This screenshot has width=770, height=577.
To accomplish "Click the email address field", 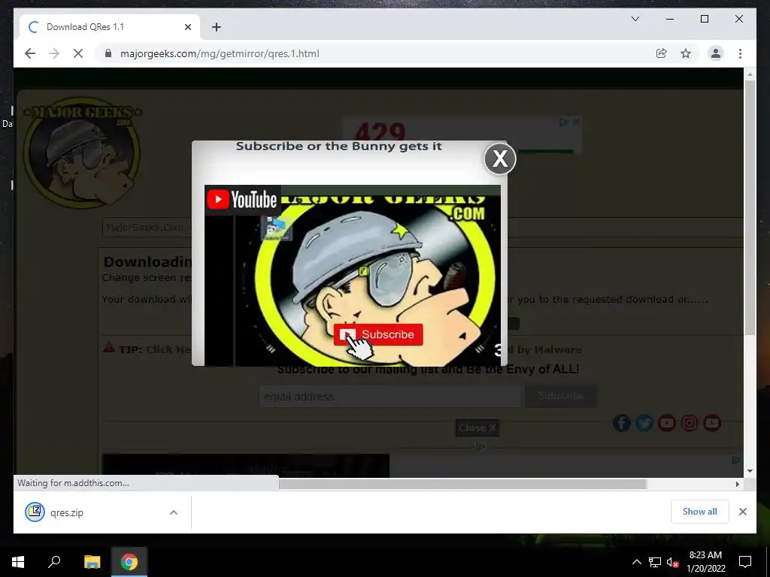I will (x=390, y=396).
